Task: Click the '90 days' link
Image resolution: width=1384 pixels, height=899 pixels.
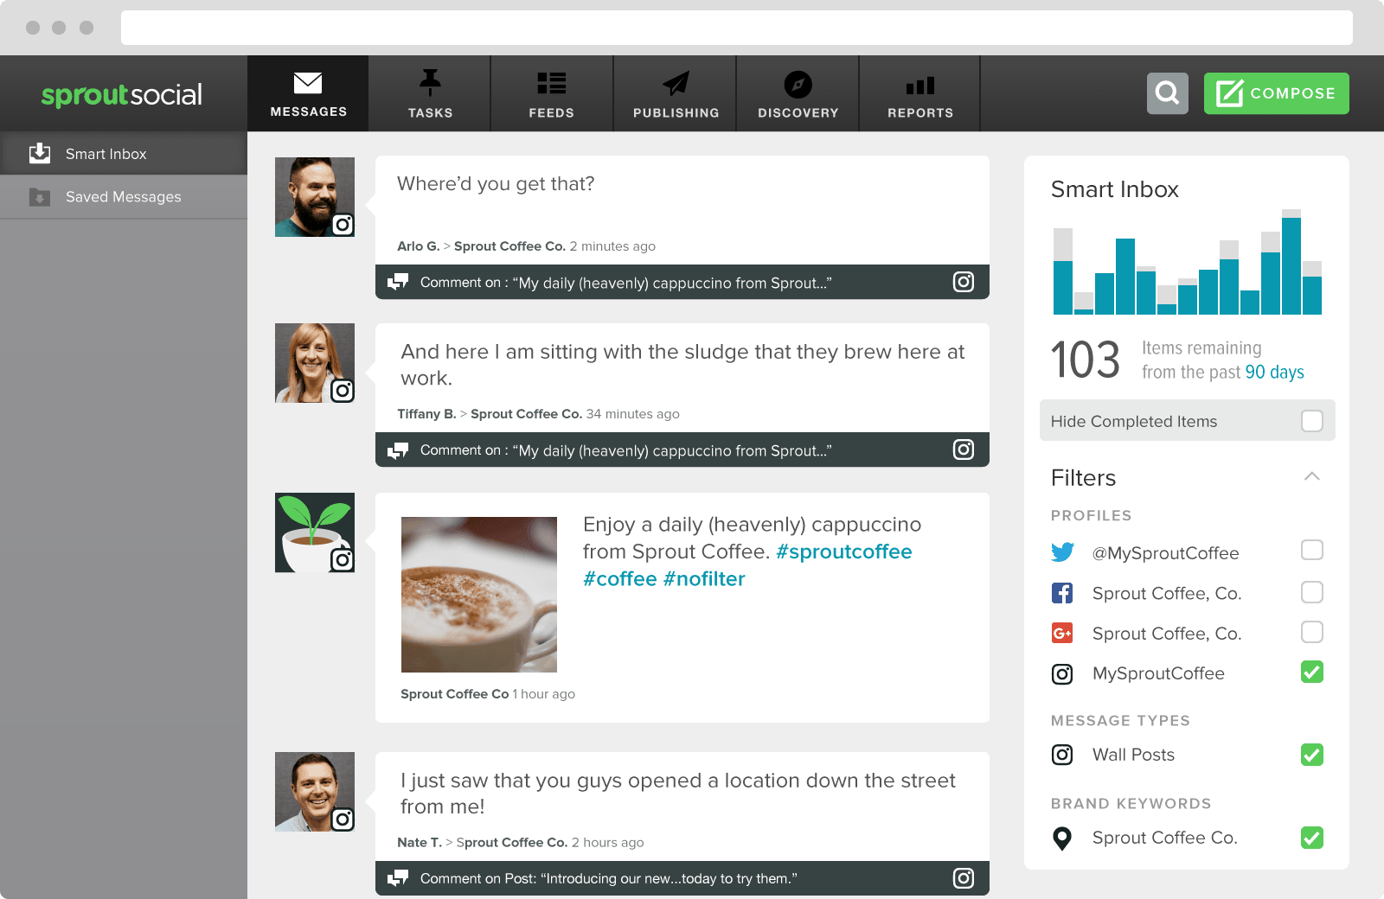Action: pyautogui.click(x=1274, y=372)
